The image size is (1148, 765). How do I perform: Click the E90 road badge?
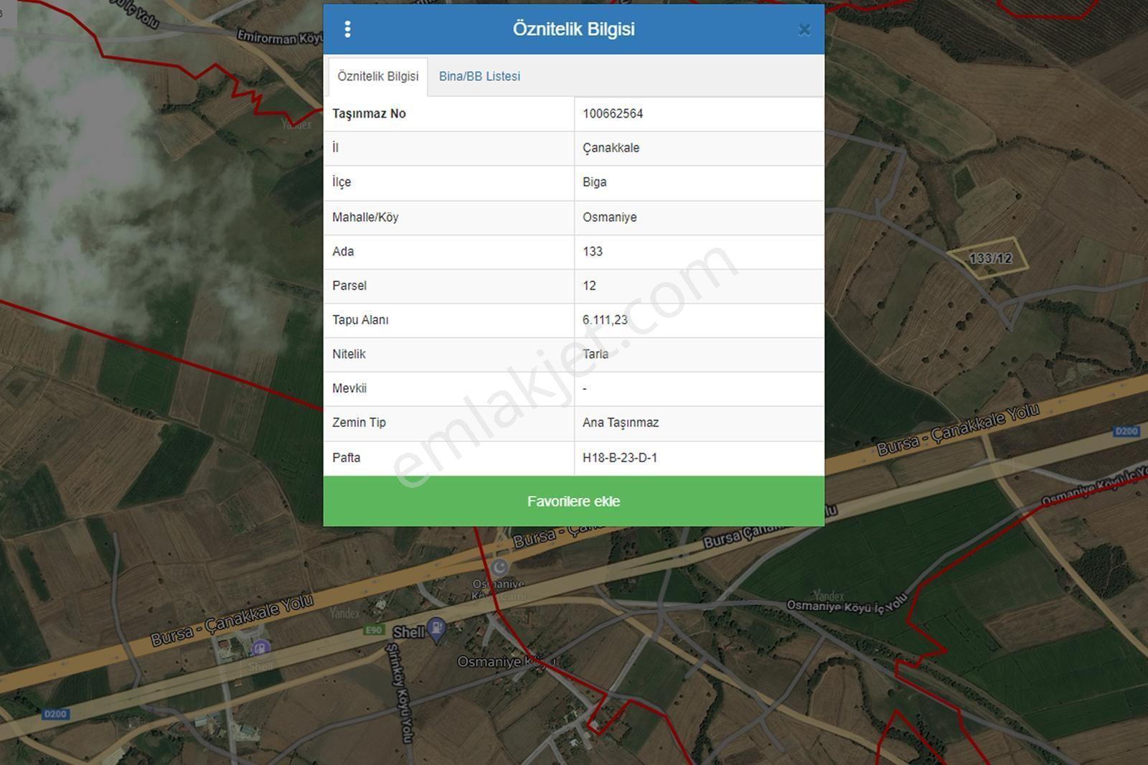coord(374,630)
